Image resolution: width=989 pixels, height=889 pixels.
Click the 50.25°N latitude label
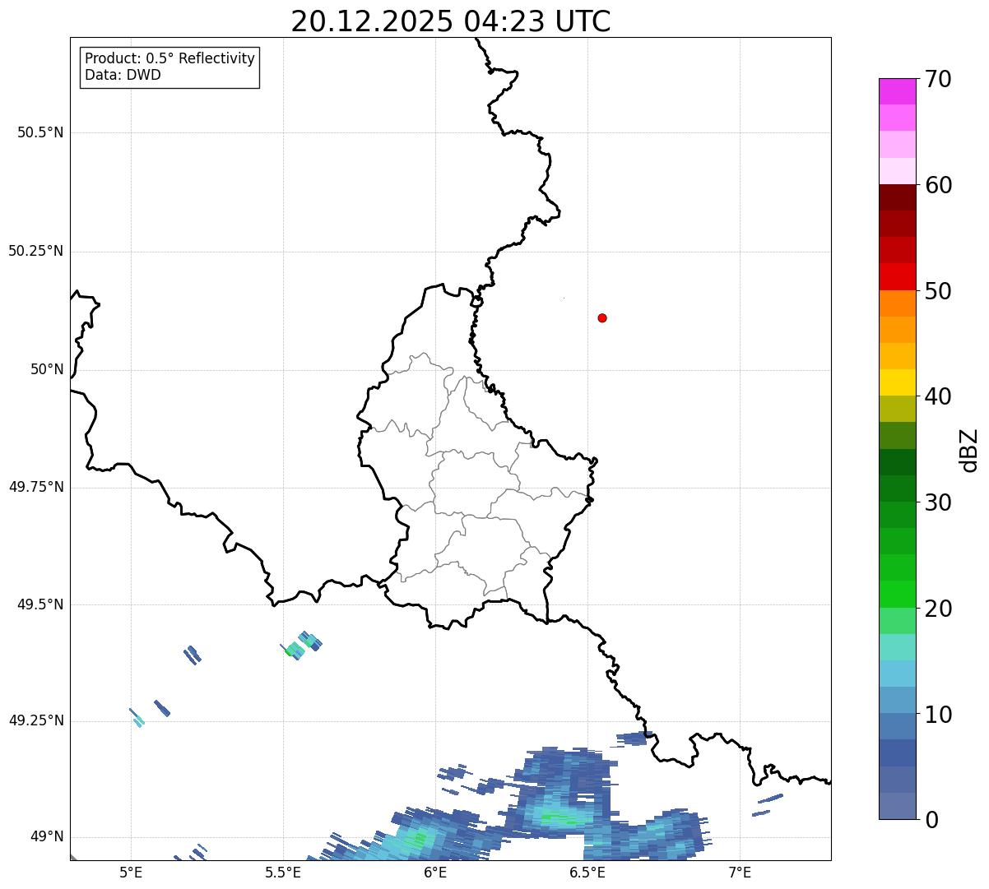(36, 251)
